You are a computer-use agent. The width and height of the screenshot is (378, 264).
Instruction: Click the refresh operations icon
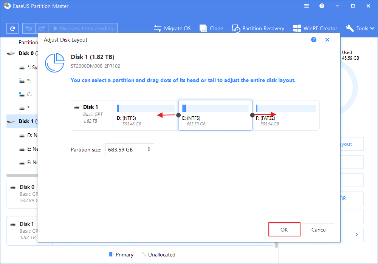[13, 28]
